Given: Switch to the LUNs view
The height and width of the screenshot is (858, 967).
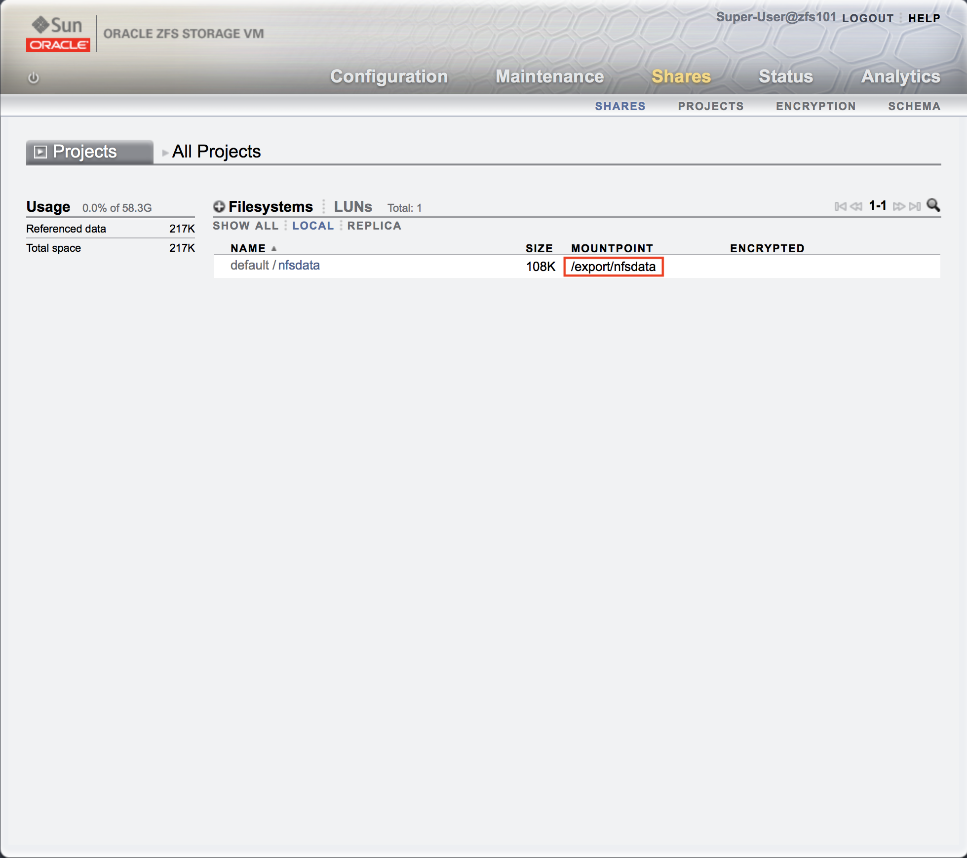Looking at the screenshot, I should pyautogui.click(x=353, y=207).
